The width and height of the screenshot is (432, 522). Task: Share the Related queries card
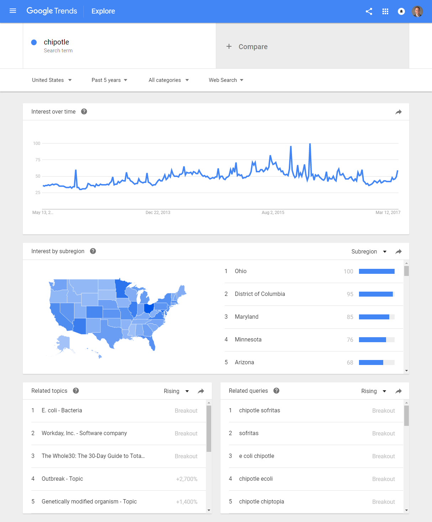coord(399,391)
